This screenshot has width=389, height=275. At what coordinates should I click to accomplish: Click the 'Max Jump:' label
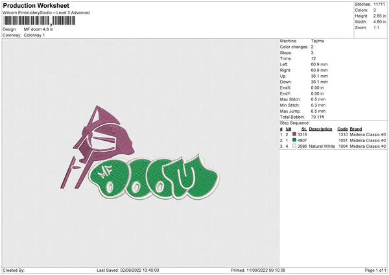click(290, 111)
